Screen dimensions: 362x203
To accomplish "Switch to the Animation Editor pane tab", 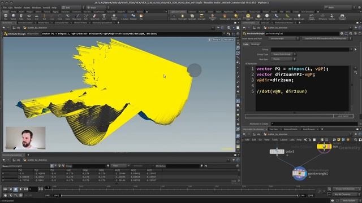I will 25,23.
